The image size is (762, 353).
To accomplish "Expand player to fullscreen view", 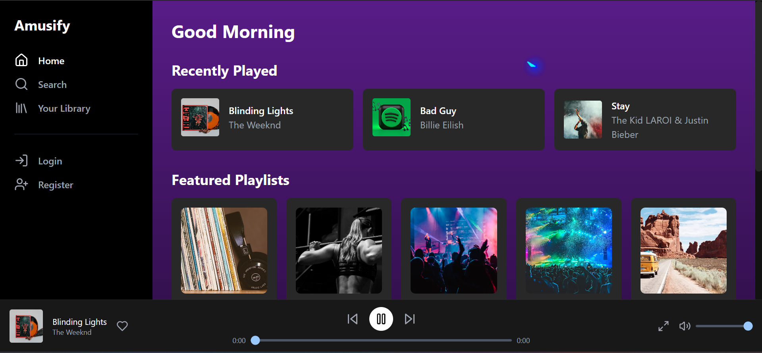I will pyautogui.click(x=663, y=326).
